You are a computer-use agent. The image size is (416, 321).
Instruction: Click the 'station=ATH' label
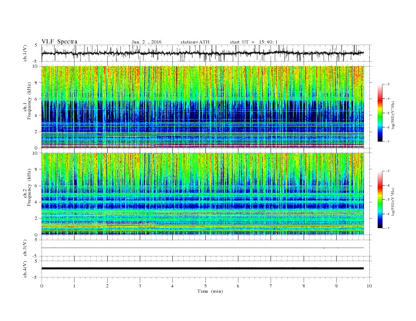point(195,42)
